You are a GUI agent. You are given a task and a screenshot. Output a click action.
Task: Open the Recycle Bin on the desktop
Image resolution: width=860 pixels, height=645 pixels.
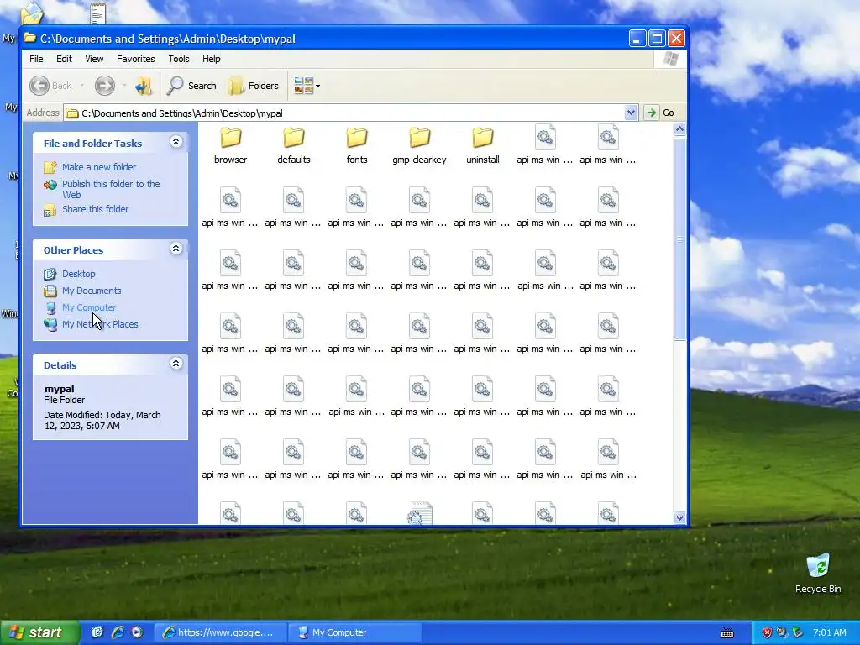818,574
